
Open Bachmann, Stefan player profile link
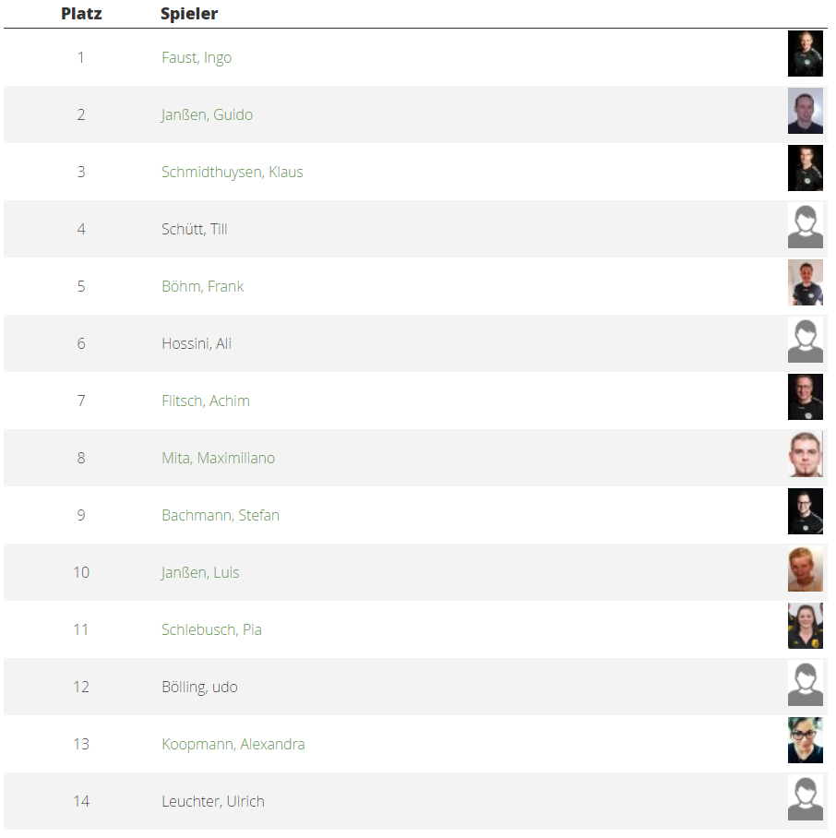click(220, 515)
